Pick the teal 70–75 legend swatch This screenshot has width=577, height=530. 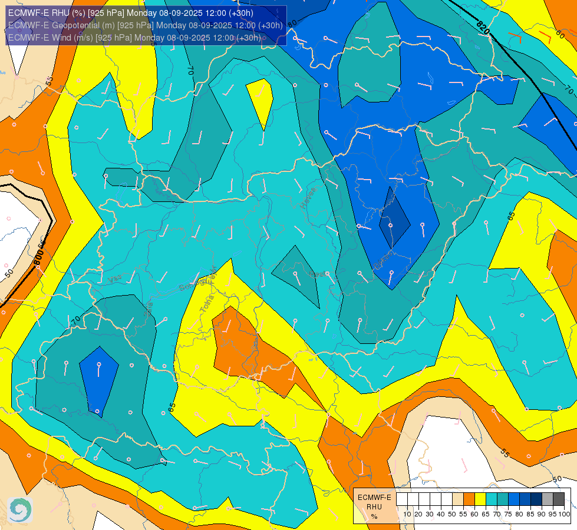pyautogui.click(x=503, y=499)
